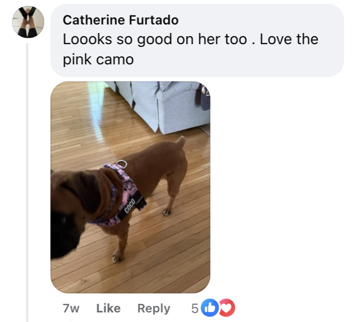Image resolution: width=356 pixels, height=322 pixels.
Task: Click the vertical reply thread line
Action: (x=27, y=183)
